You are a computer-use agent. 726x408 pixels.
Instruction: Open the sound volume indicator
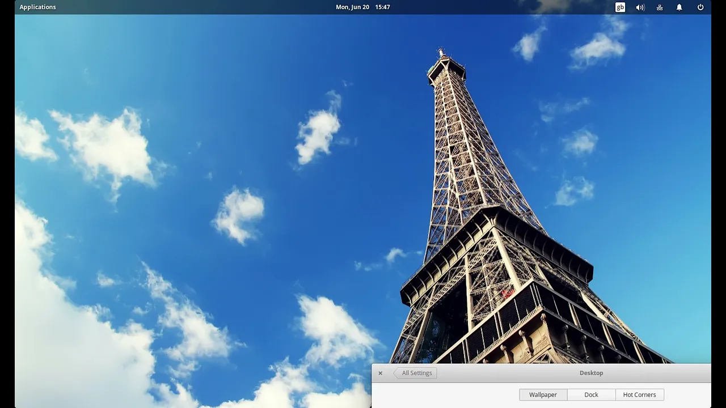coord(640,7)
